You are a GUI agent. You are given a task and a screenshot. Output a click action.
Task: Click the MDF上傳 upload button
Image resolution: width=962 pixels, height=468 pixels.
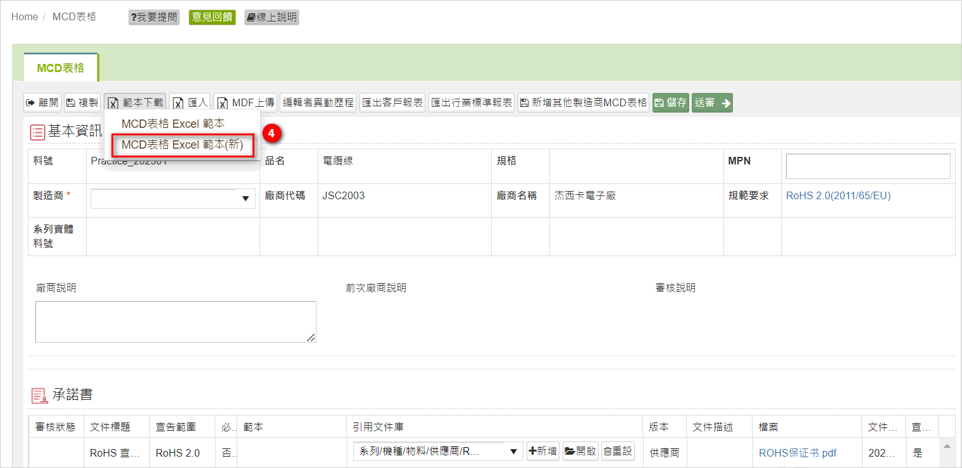click(x=245, y=102)
